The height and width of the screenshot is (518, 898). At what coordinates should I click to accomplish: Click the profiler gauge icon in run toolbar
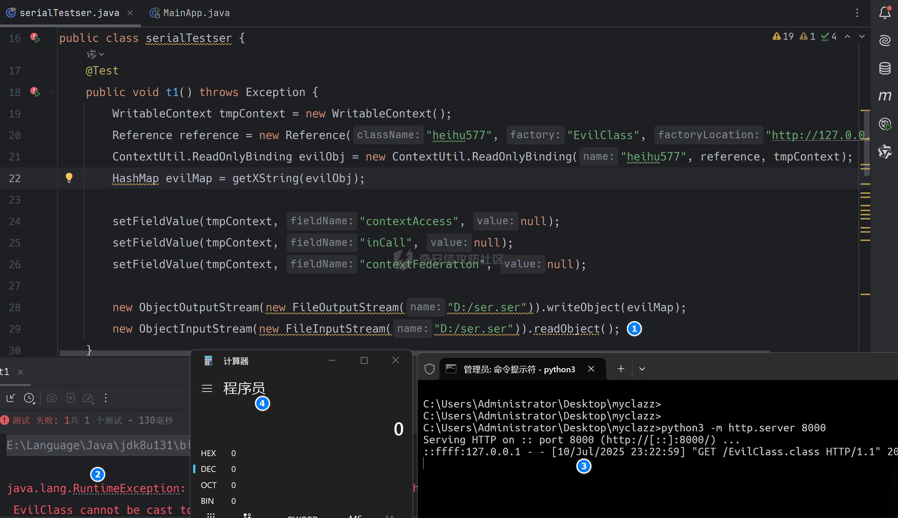88,398
